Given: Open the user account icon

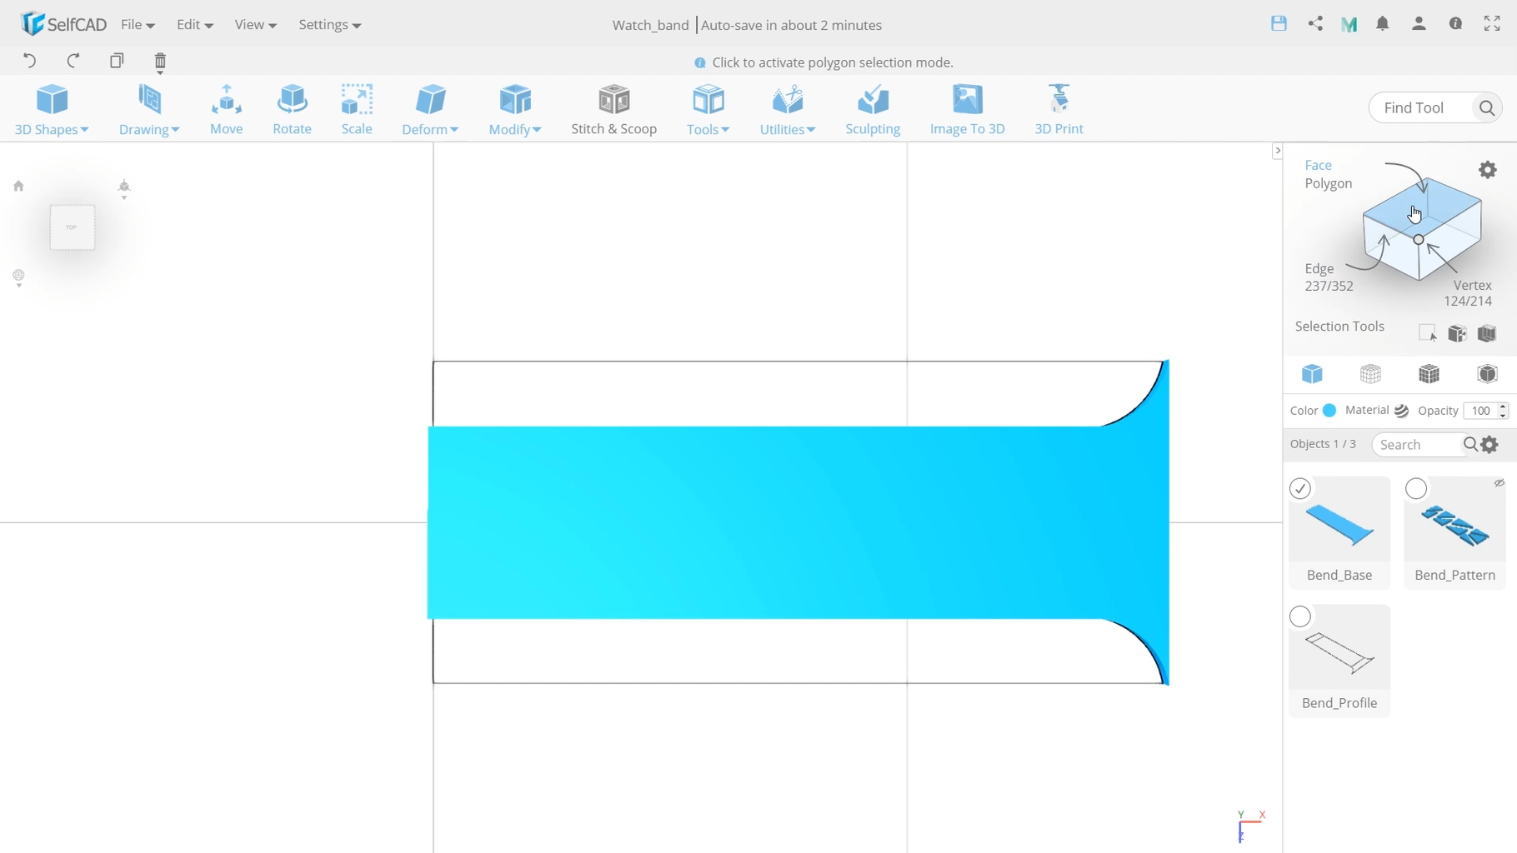Looking at the screenshot, I should [1419, 24].
